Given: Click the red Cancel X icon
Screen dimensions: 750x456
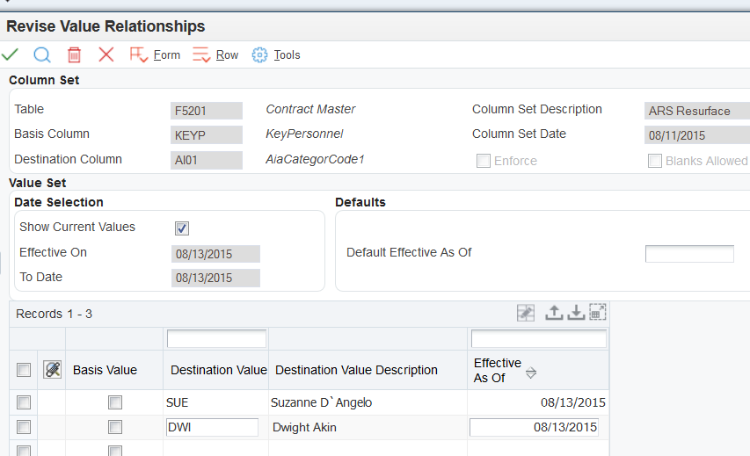Looking at the screenshot, I should point(106,54).
